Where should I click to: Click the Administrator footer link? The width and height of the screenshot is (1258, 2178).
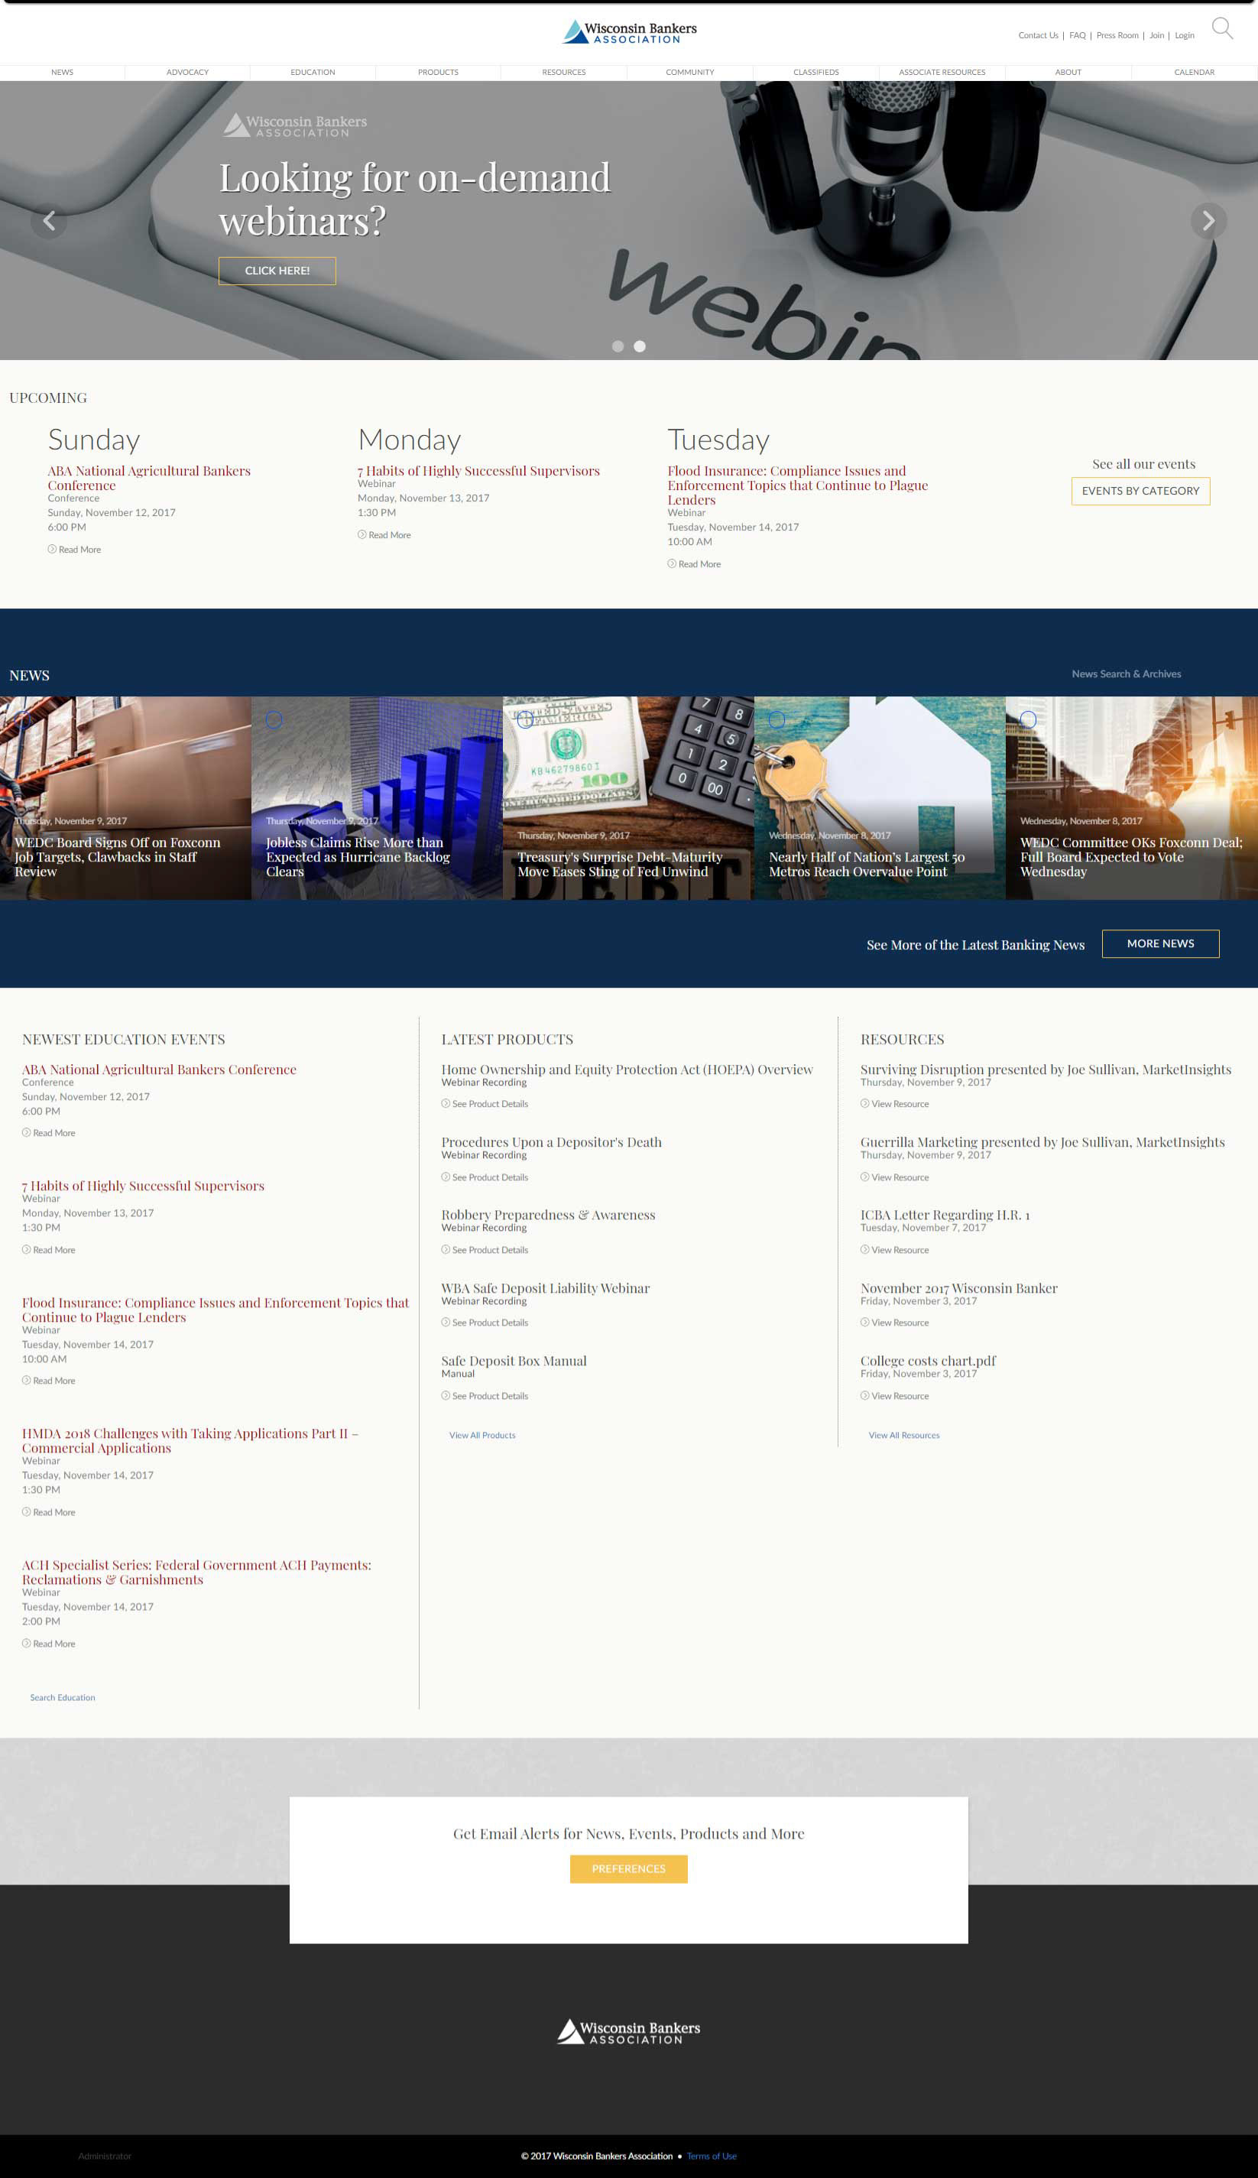pyautogui.click(x=105, y=2157)
